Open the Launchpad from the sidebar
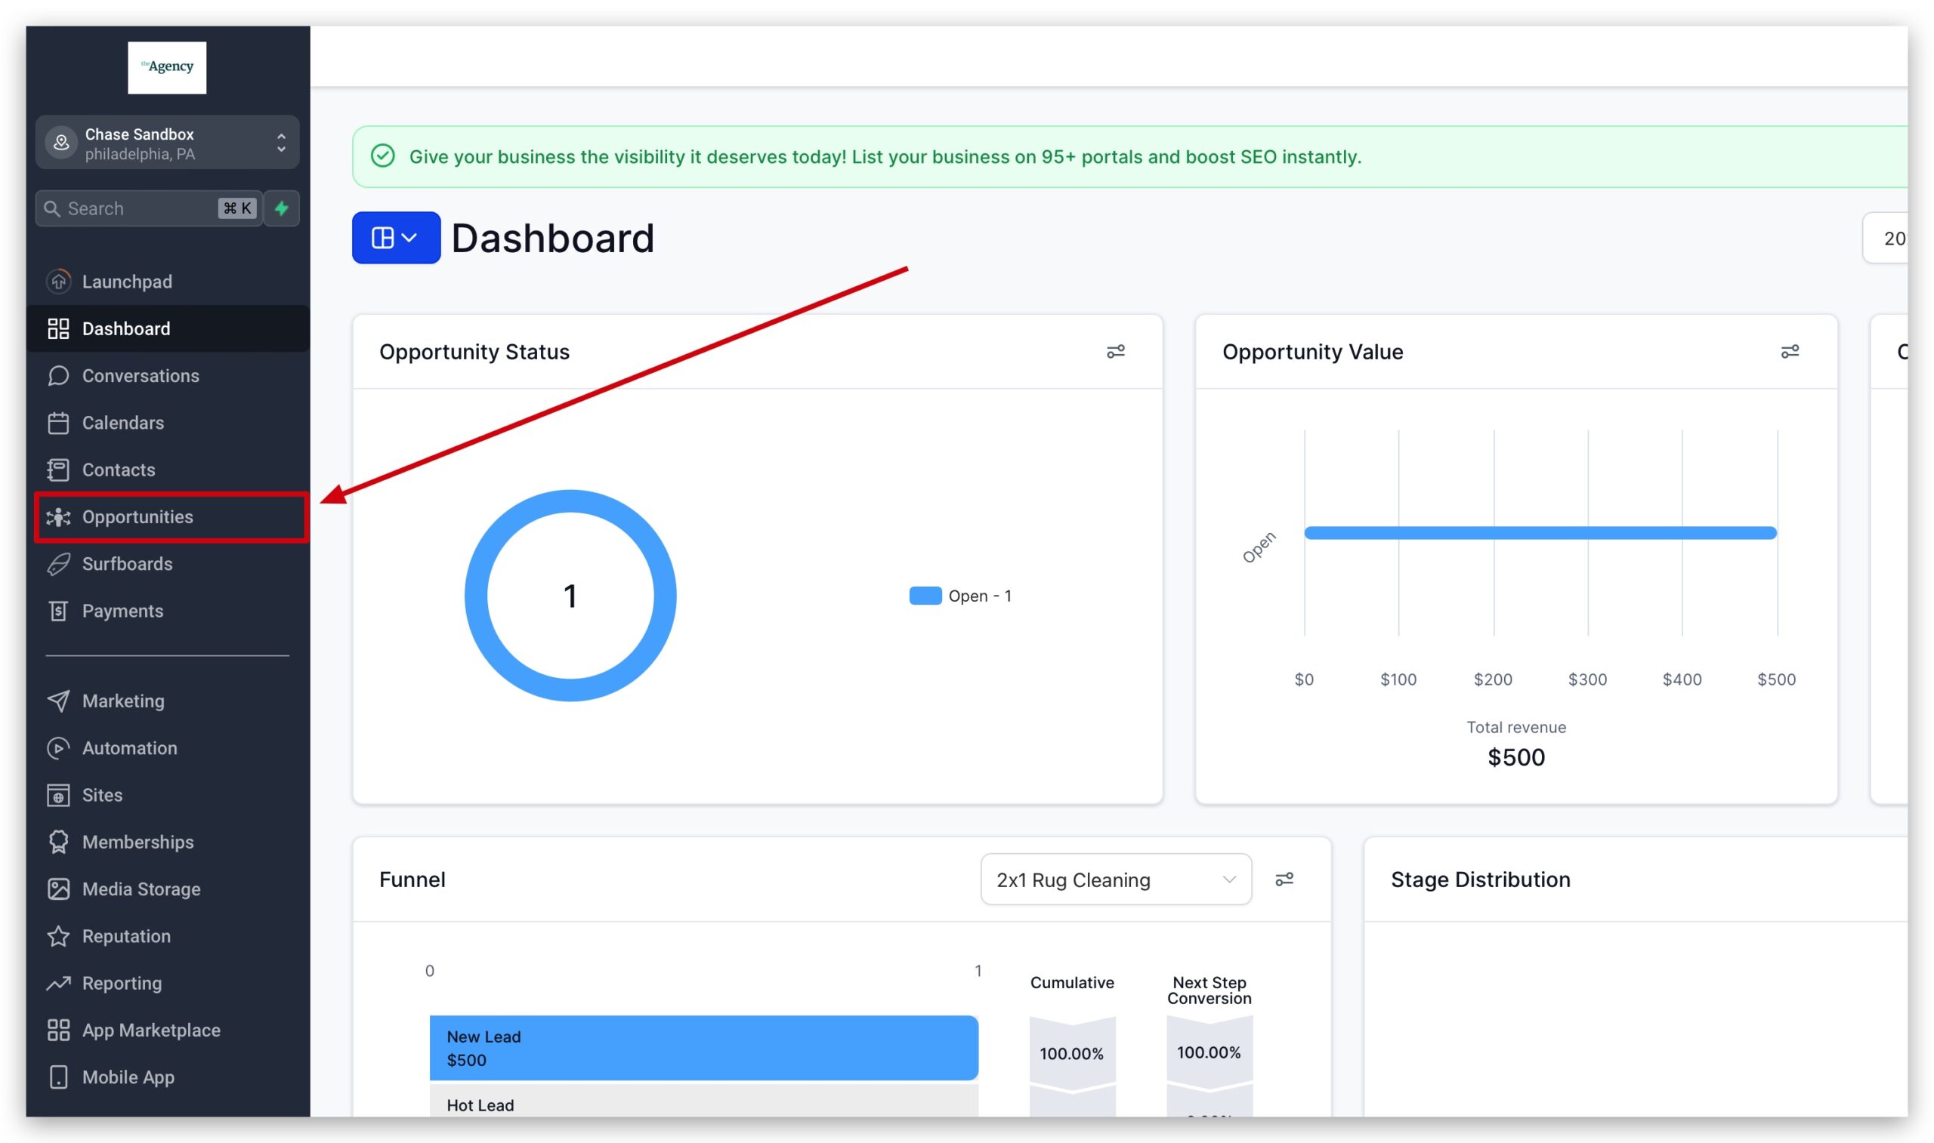1934x1143 pixels. pyautogui.click(x=126, y=281)
